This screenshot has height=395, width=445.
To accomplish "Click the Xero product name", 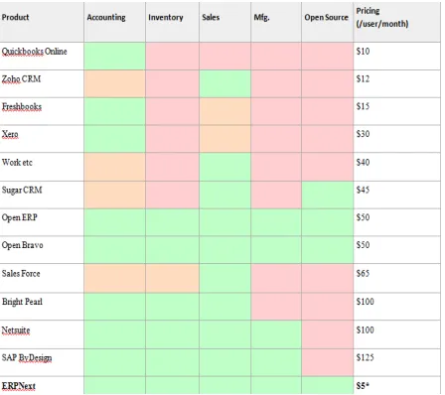I will [10, 134].
